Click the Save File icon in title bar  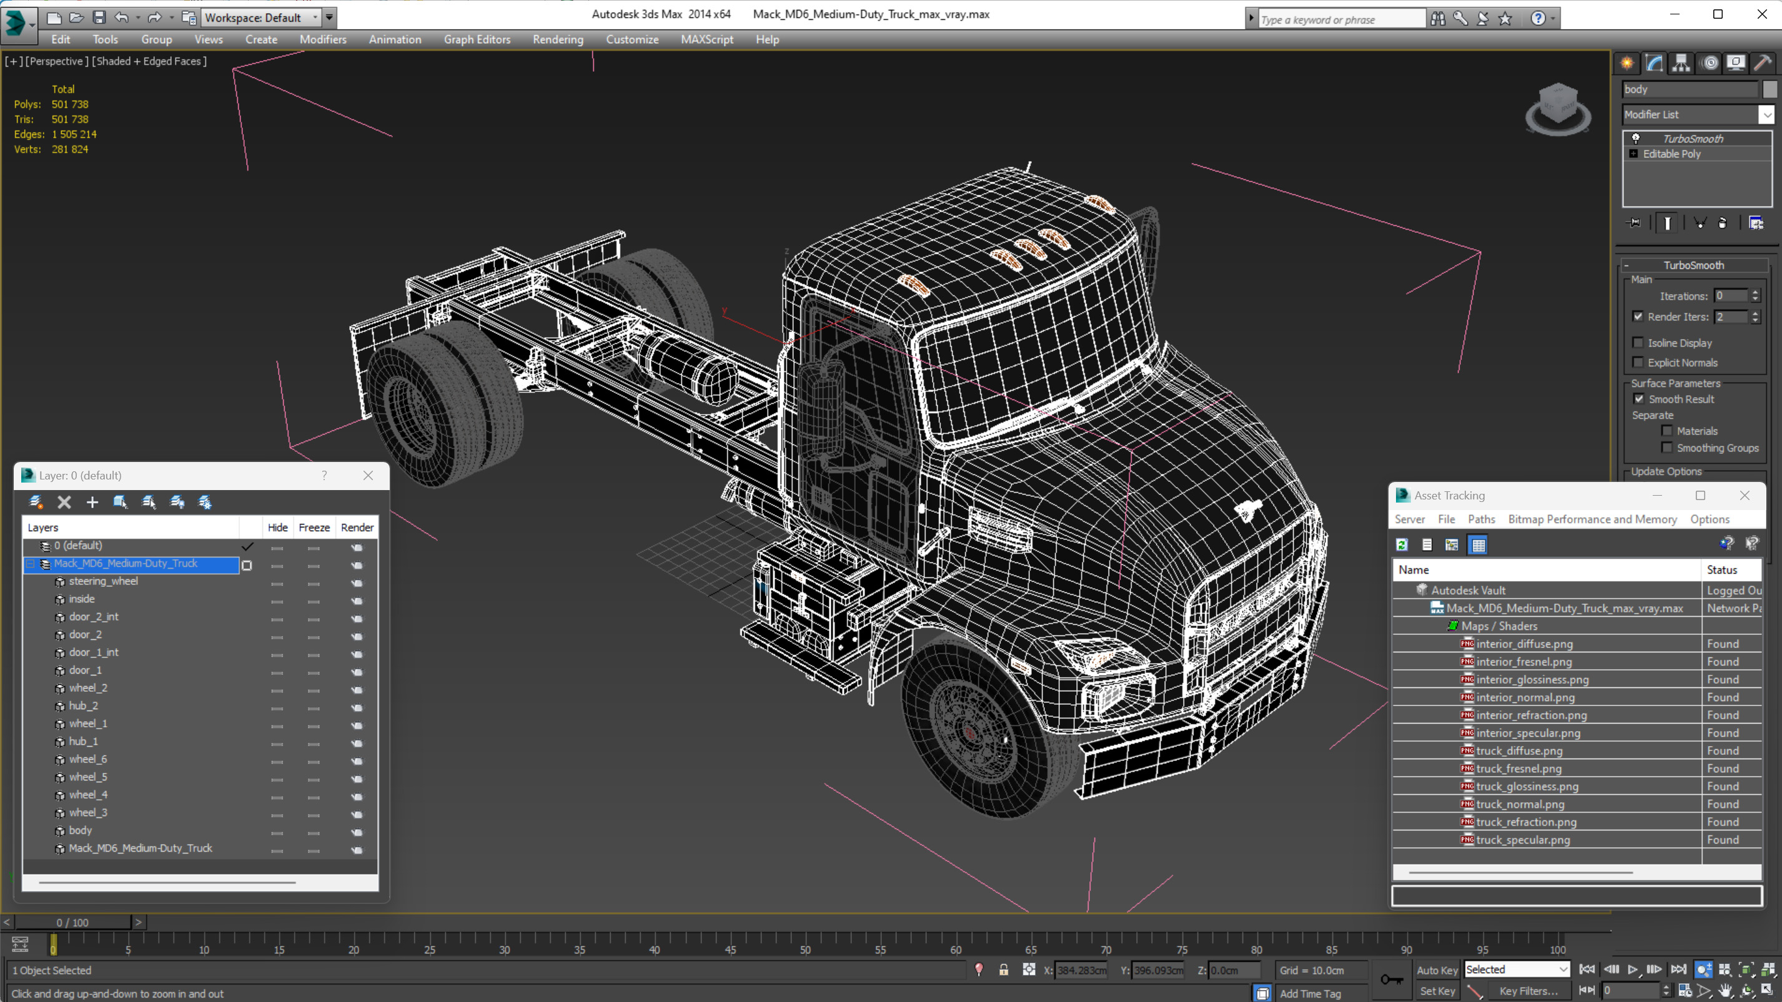coord(99,17)
